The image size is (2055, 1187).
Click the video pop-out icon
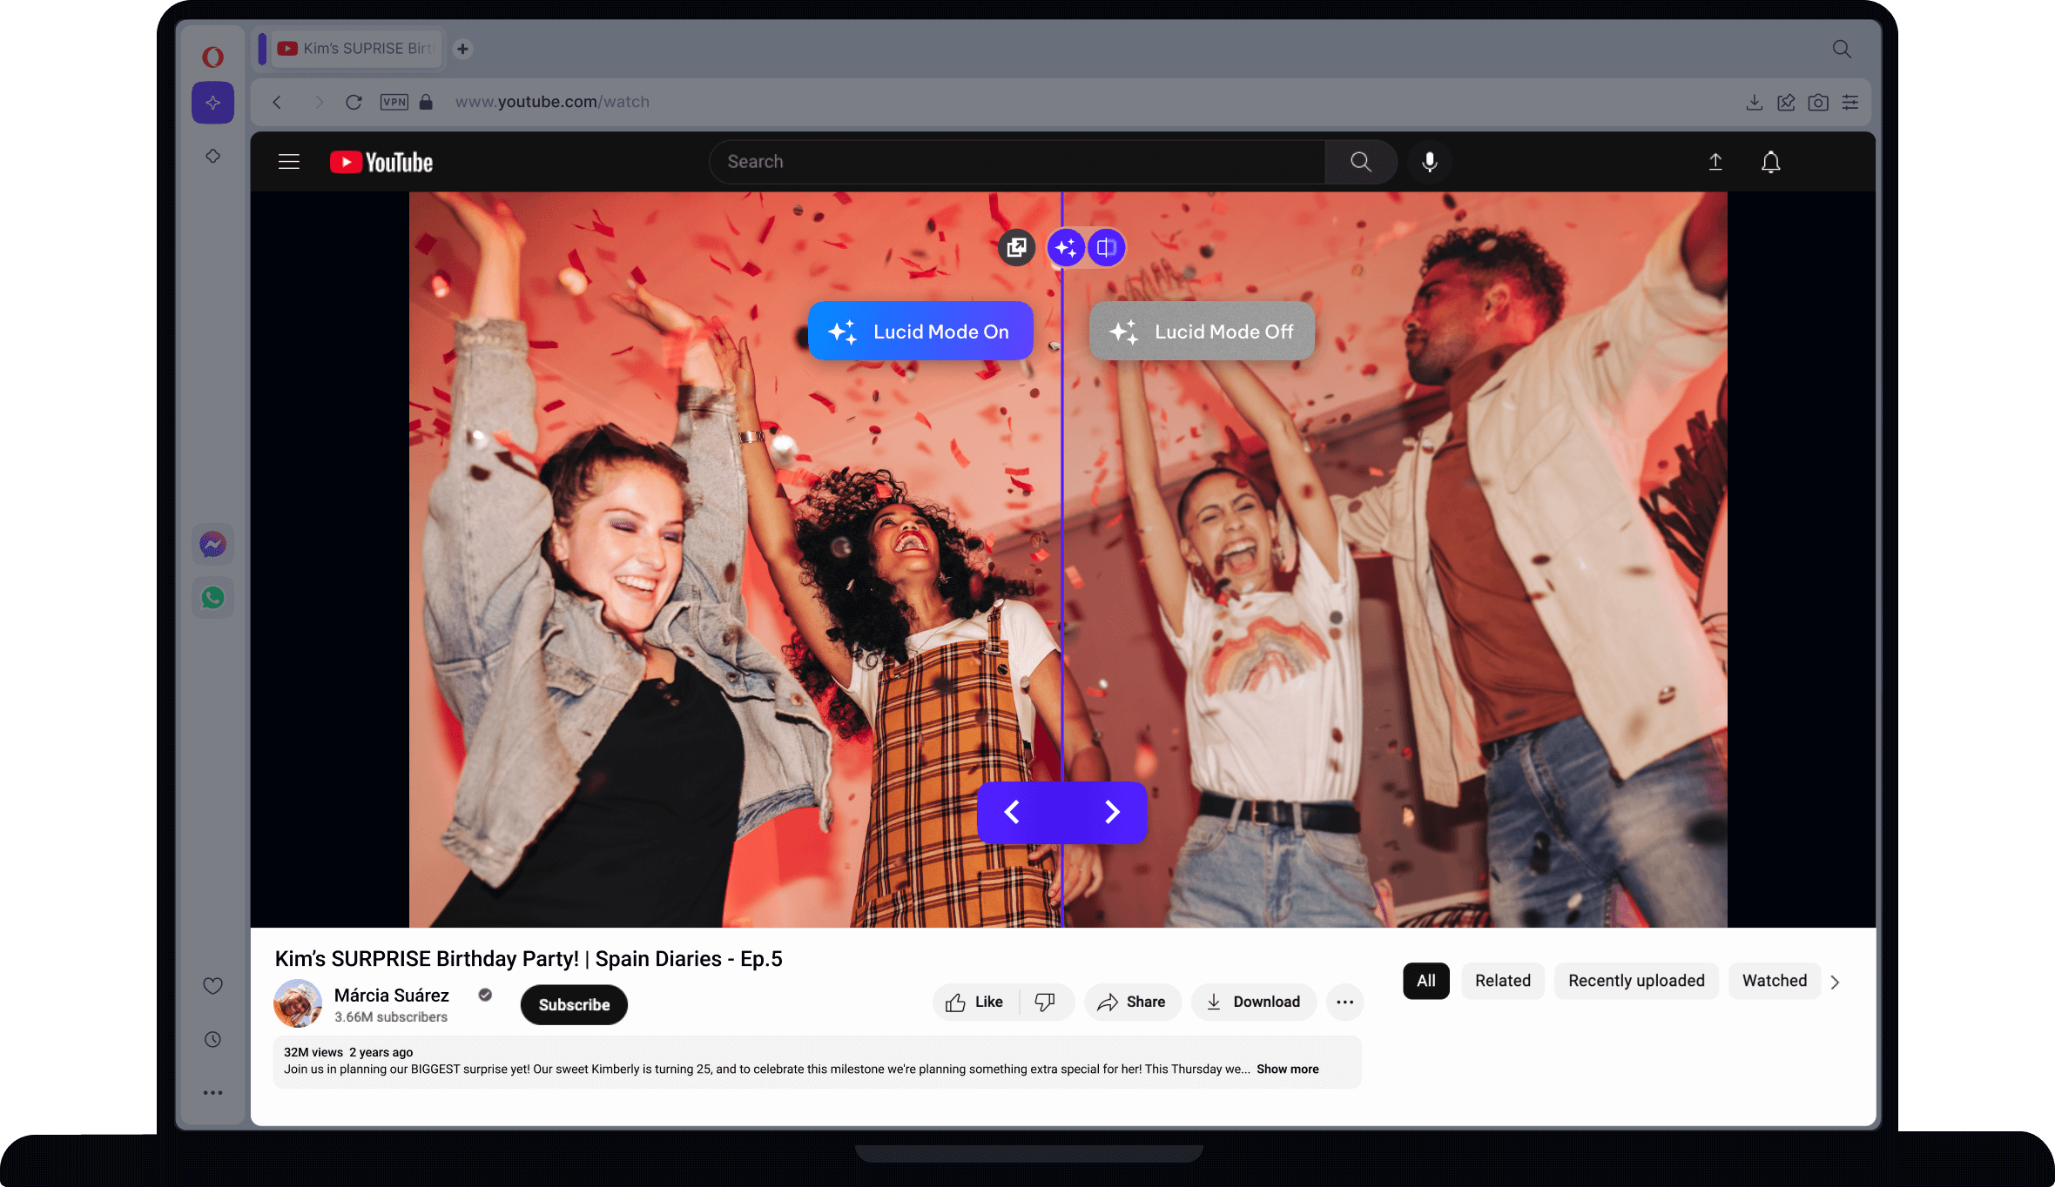click(x=1016, y=248)
